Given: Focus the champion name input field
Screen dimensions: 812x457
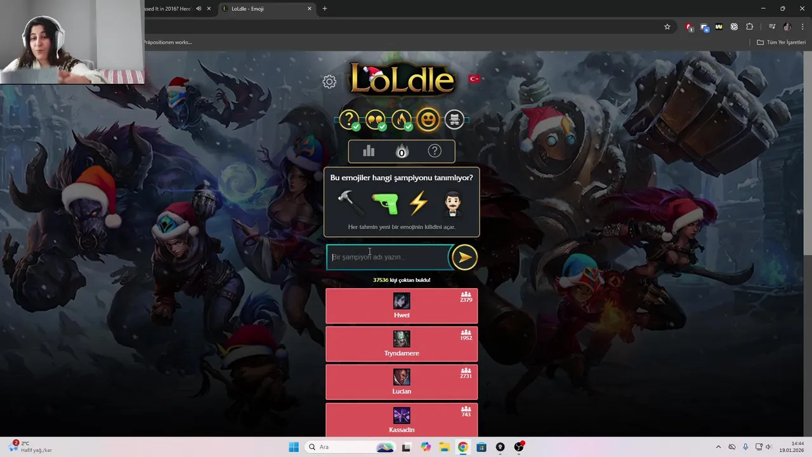Looking at the screenshot, I should [389, 257].
